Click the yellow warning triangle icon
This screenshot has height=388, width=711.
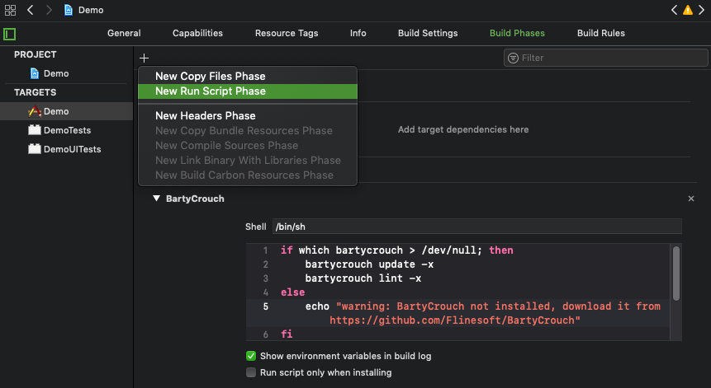687,10
